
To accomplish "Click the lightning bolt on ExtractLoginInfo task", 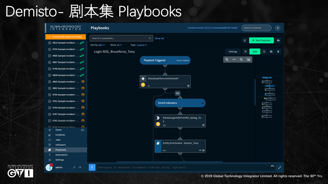I will tap(158, 124).
